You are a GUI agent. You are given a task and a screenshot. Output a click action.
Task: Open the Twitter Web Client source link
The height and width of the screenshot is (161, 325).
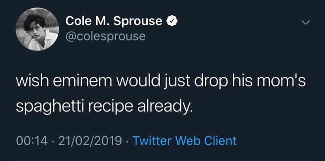[x=184, y=141]
